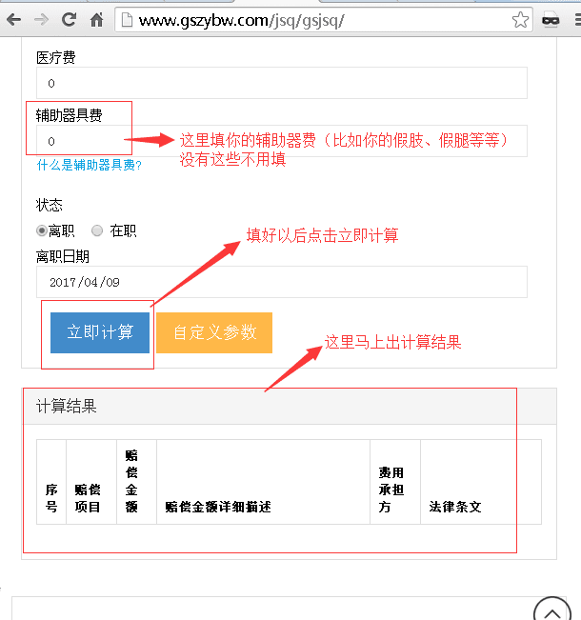Go to the browser home page icon
Screen dimensions: 581x620
(96, 19)
